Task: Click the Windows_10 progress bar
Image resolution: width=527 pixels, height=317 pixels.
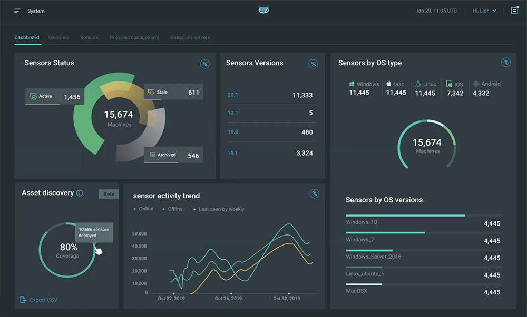Action: tap(424, 216)
